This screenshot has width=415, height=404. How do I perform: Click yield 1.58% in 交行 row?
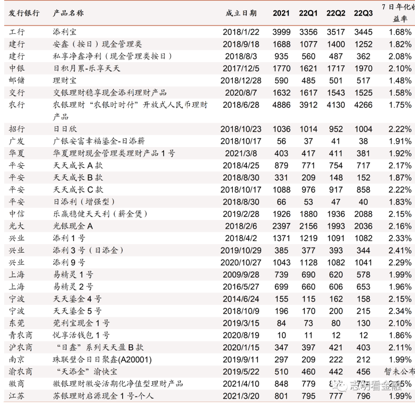point(400,93)
